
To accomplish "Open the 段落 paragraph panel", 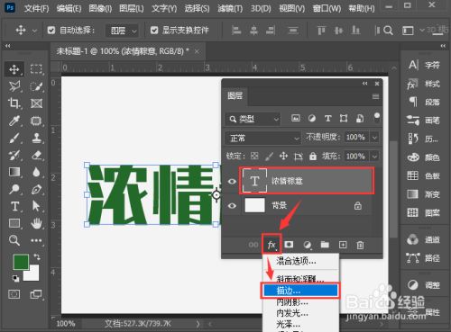I will click(424, 102).
